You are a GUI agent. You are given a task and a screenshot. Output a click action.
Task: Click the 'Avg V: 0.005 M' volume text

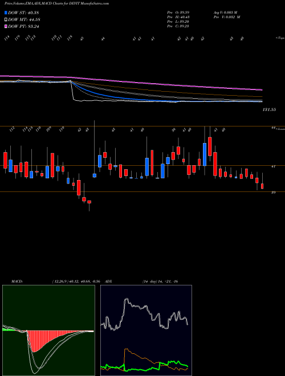coord(227,12)
